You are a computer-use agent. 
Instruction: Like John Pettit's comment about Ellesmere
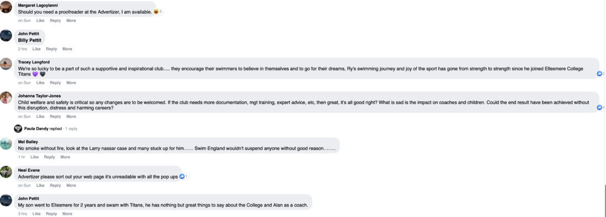(x=36, y=214)
